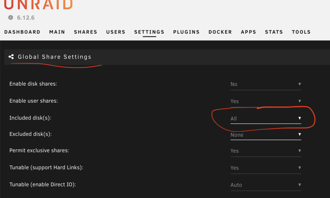Click the Unraid logo
The height and width of the screenshot is (198, 330).
tap(38, 5)
